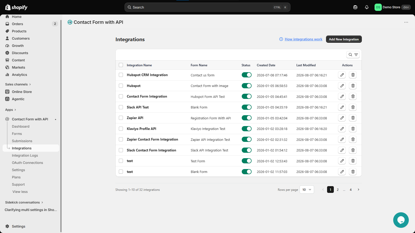Open OAuth Connections page

coord(27,163)
